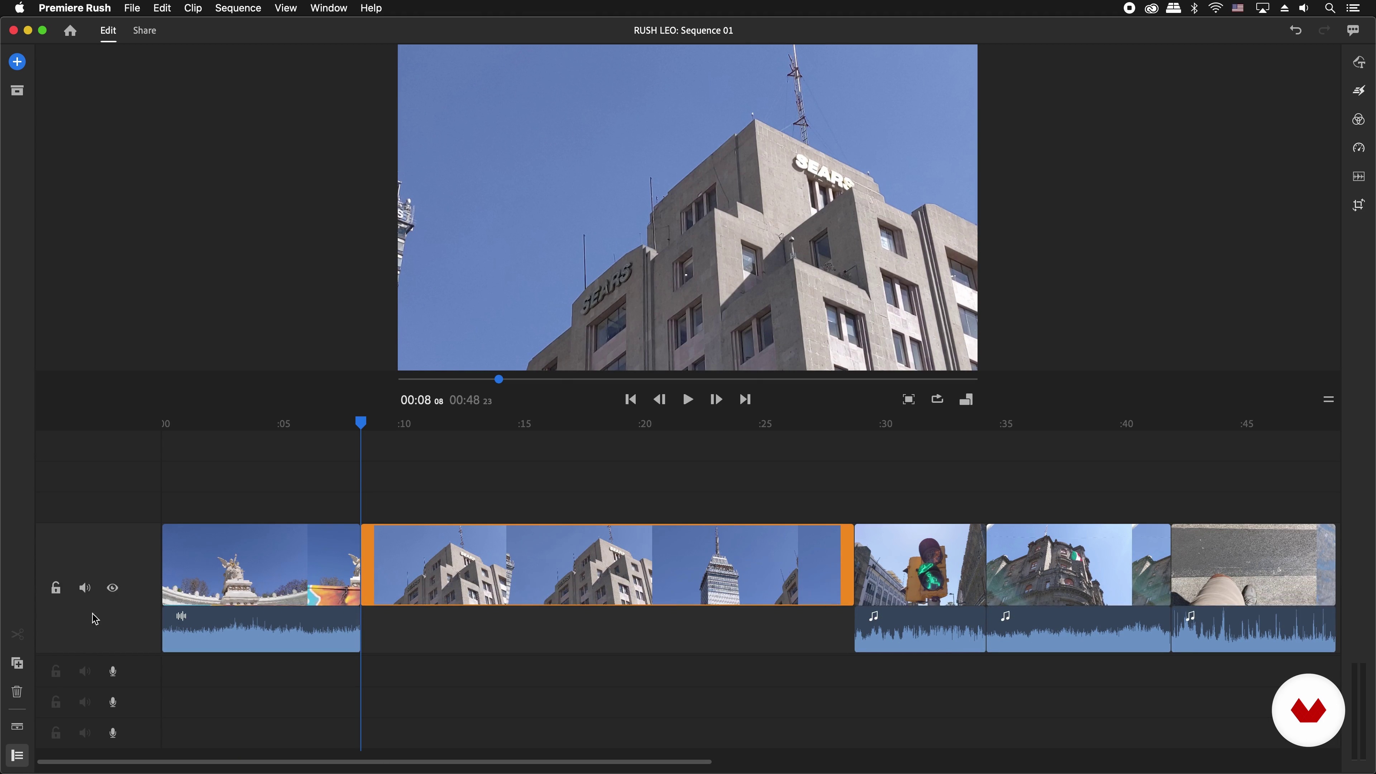This screenshot has height=774, width=1376.
Task: Click the Duplicate clip icon
Action: [17, 663]
